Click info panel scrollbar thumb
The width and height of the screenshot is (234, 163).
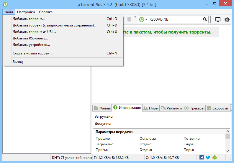tap(228, 136)
